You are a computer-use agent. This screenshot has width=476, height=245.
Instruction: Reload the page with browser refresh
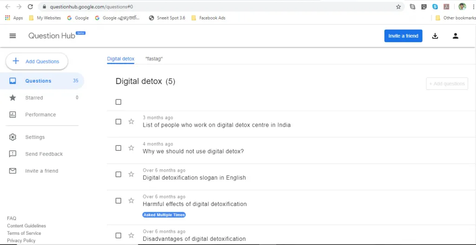pos(30,6)
